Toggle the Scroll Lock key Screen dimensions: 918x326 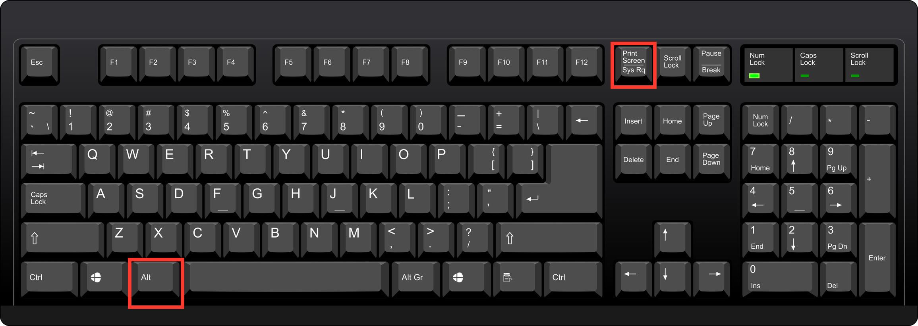pos(672,65)
